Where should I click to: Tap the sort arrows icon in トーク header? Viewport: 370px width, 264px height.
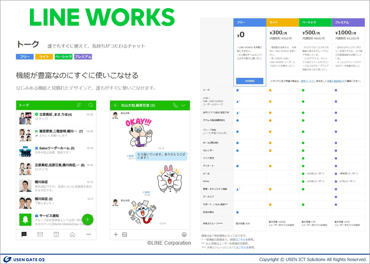coord(79,105)
